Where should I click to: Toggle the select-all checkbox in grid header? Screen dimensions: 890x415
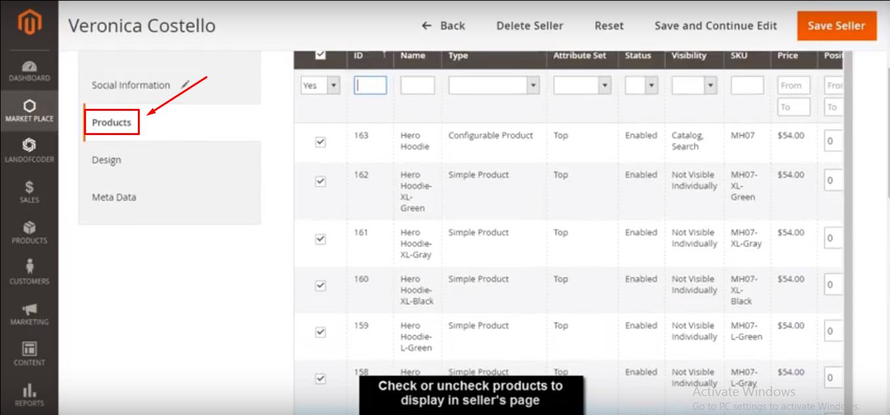tap(320, 55)
